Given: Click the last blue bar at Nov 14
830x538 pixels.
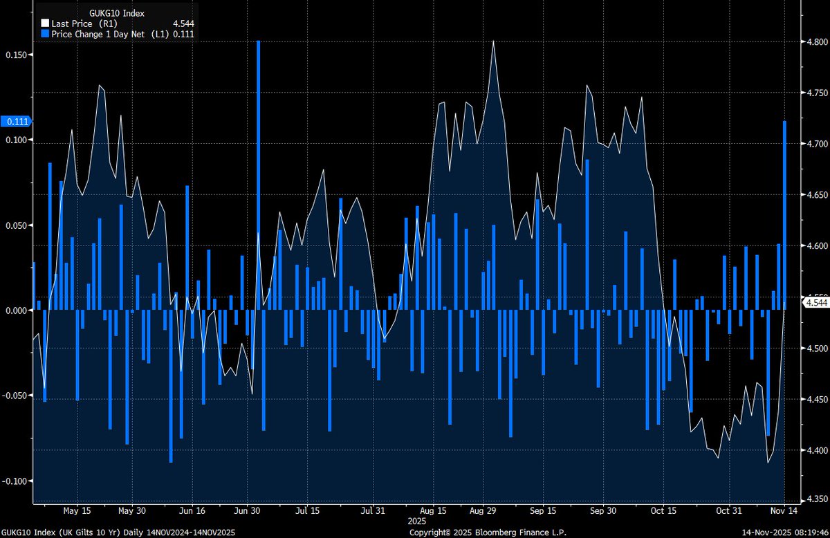Looking at the screenshot, I should pos(785,215).
